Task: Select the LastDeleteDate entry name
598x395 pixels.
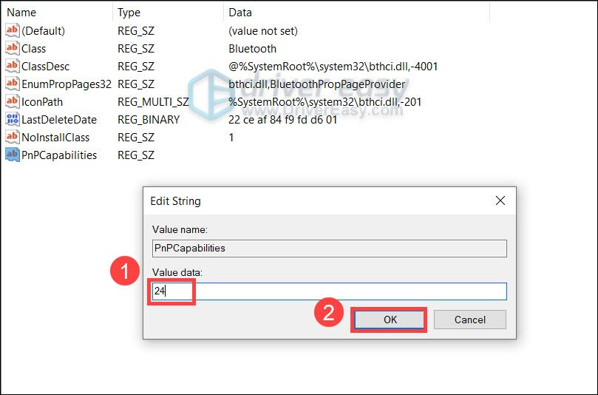Action: click(x=59, y=119)
